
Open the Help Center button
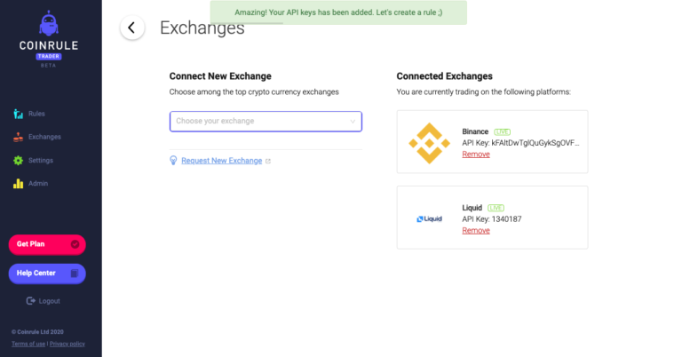(x=47, y=274)
